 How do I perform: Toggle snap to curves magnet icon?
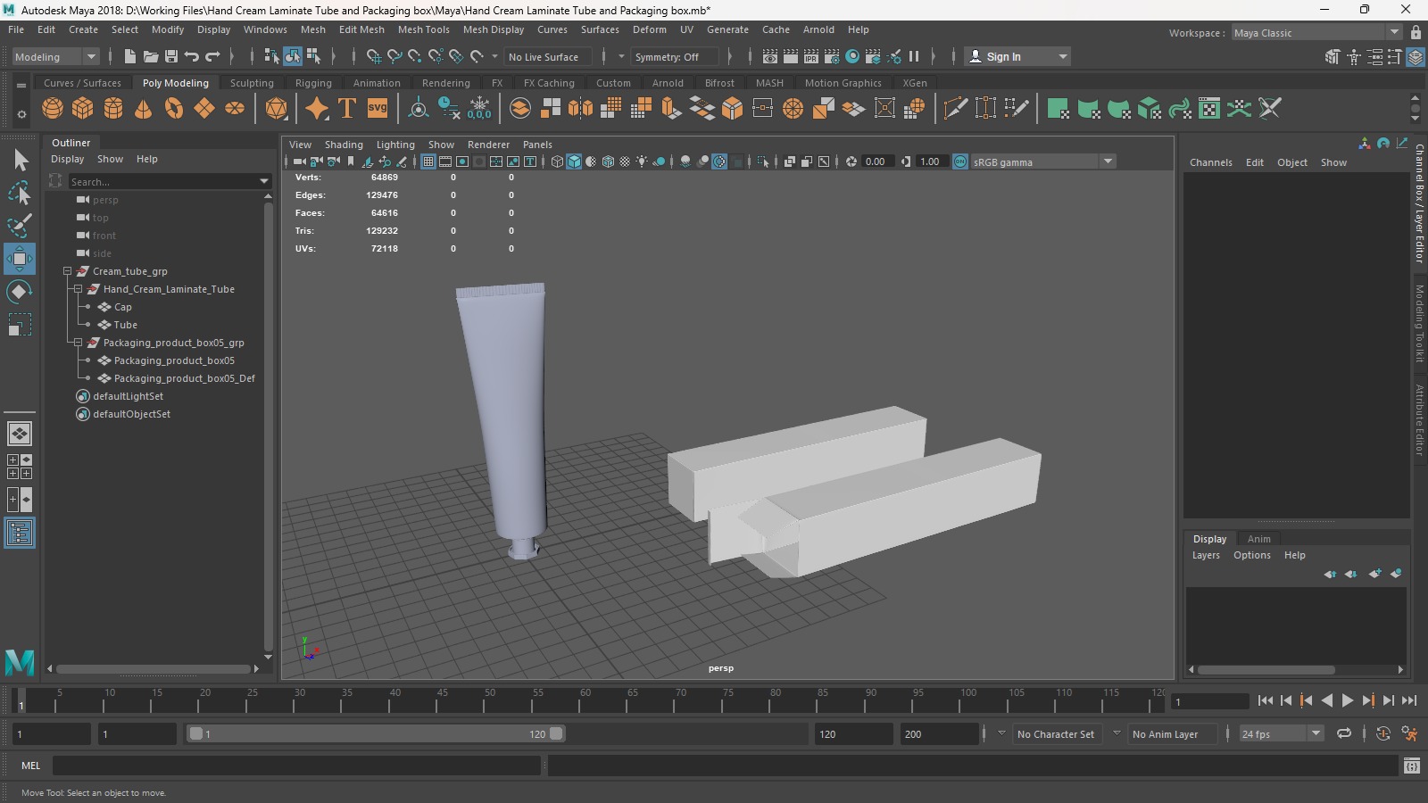394,56
